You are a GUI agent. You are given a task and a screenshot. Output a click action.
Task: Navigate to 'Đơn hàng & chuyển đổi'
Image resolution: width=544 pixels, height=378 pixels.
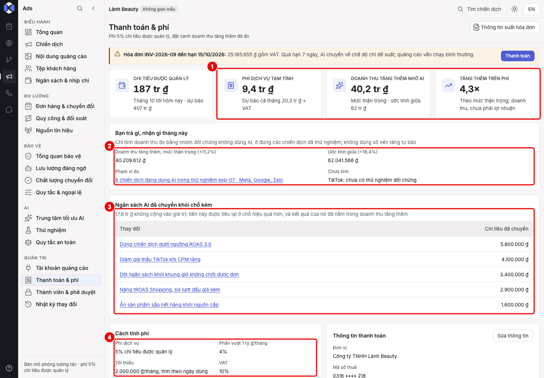(x=61, y=106)
